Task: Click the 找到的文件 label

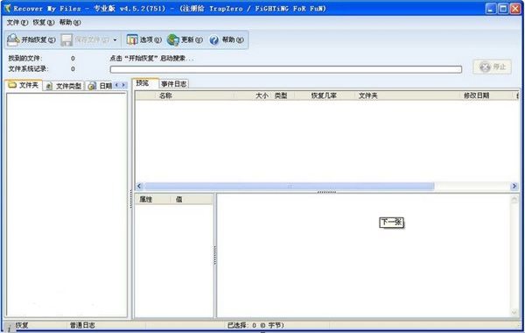Action: pyautogui.click(x=25, y=59)
